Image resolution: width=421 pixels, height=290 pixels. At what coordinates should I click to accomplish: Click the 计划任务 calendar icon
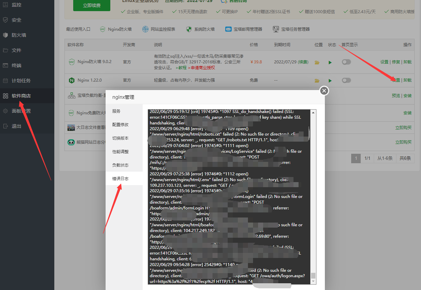tap(5, 81)
